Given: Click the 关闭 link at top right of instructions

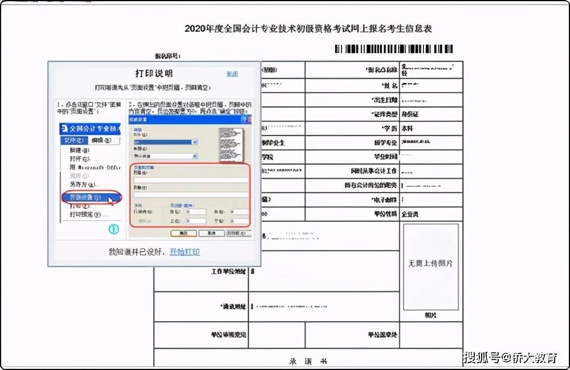Looking at the screenshot, I should pyautogui.click(x=232, y=74).
